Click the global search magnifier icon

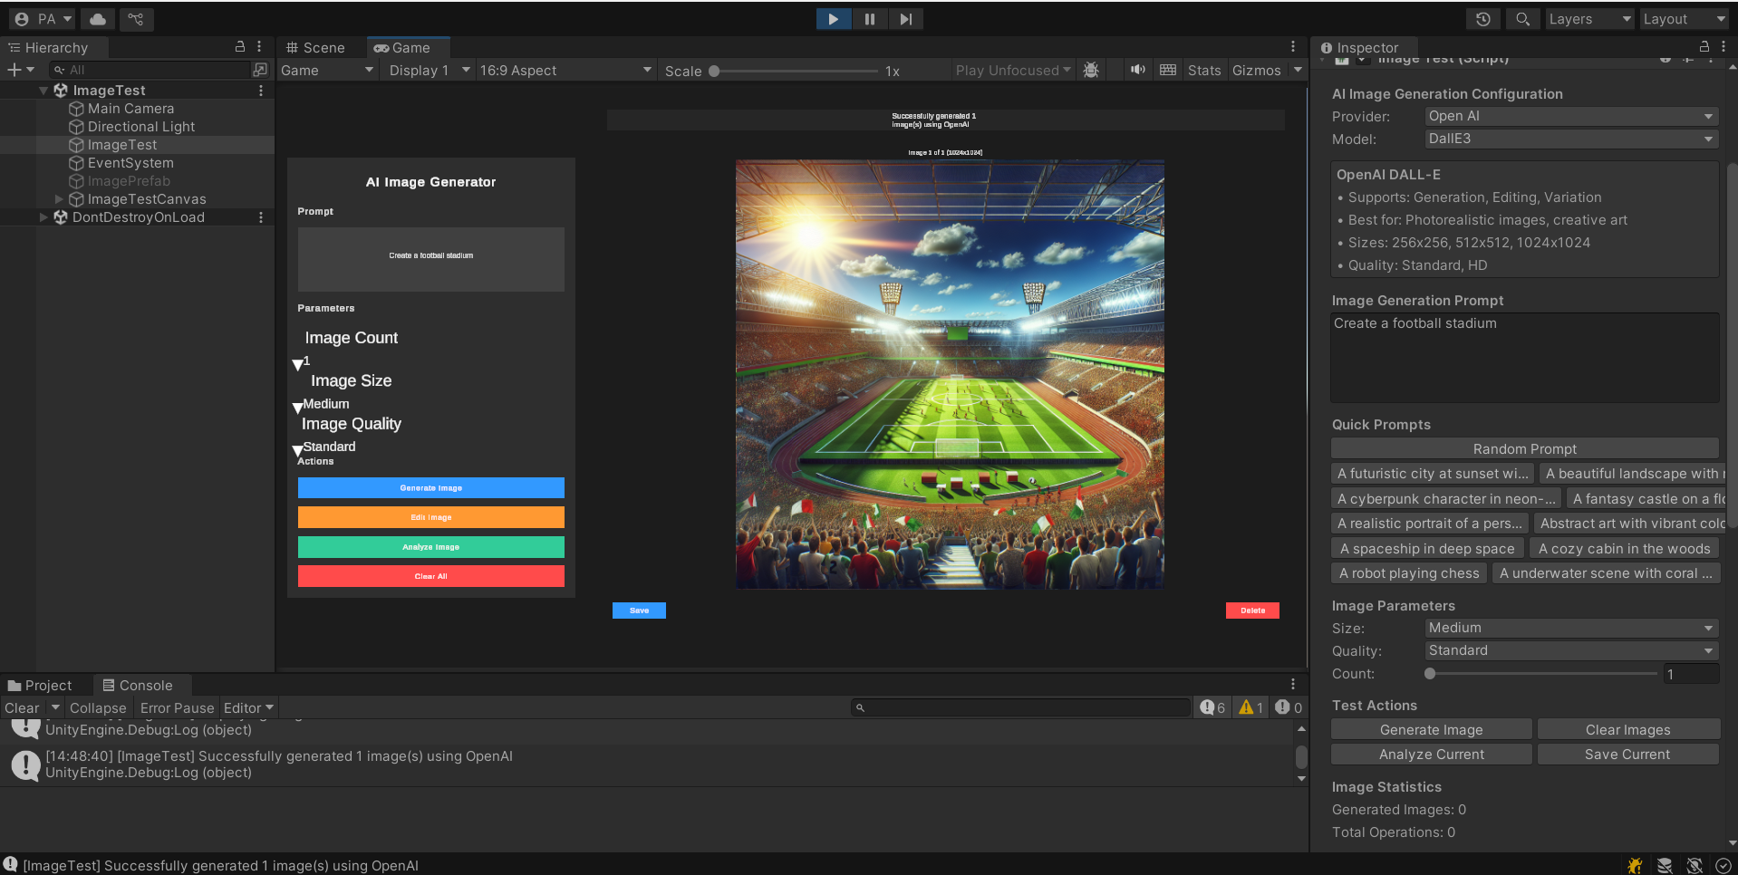coord(1522,19)
